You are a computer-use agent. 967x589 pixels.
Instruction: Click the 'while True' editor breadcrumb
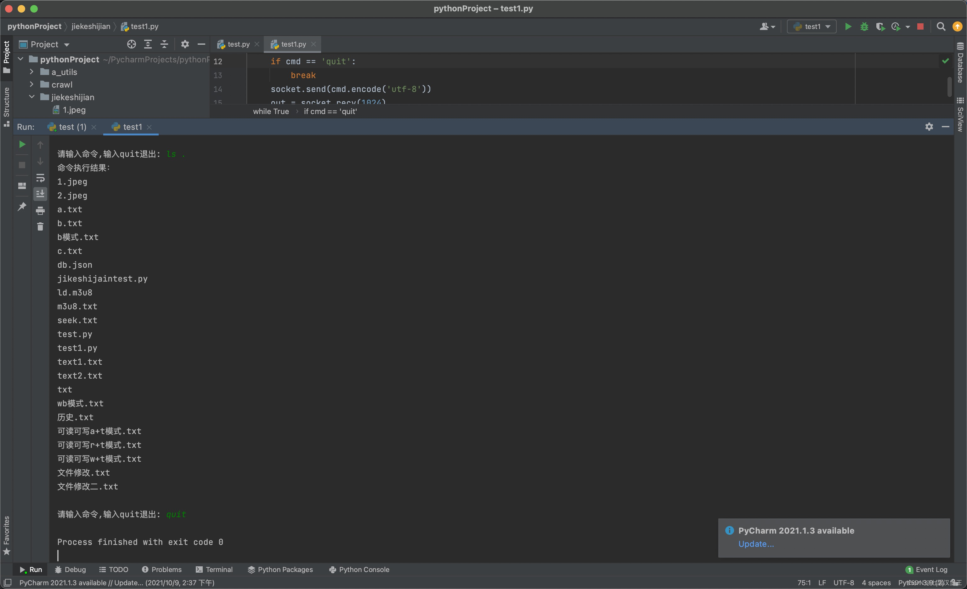pos(271,112)
